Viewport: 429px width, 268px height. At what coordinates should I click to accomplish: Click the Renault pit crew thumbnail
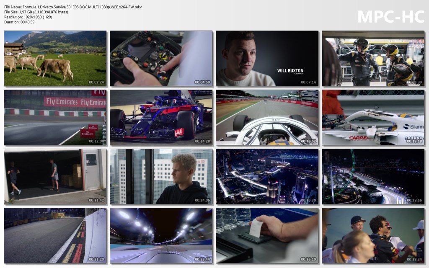pos(373,58)
